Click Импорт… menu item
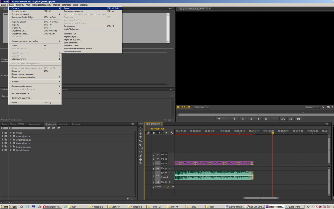Image resolution: width=334 pixels, height=209 pixels. 35,71
